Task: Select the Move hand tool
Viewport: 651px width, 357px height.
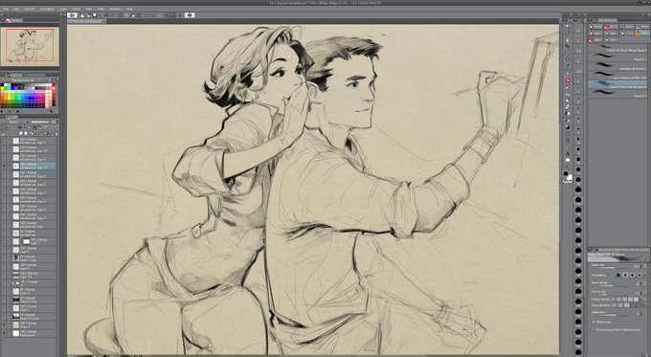Action: [x=568, y=33]
